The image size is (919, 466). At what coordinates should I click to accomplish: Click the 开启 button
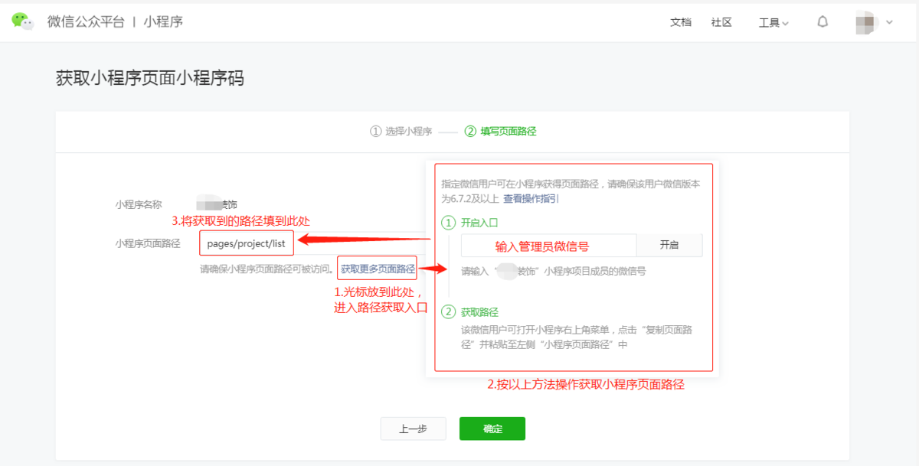pyautogui.click(x=669, y=245)
